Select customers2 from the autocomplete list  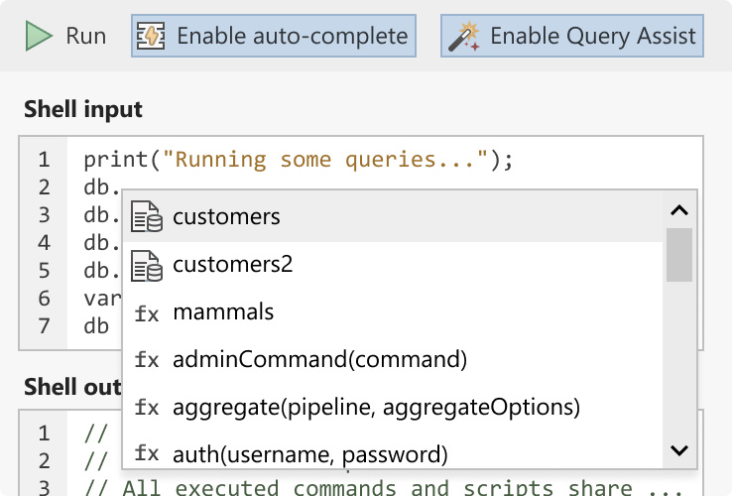coord(393,265)
